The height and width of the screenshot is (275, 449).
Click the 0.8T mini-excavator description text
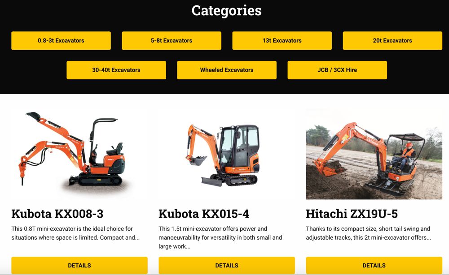coord(75,233)
